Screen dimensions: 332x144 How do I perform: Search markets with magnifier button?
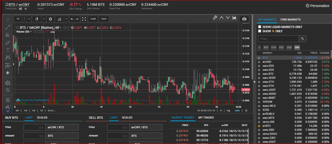(x=302, y=39)
